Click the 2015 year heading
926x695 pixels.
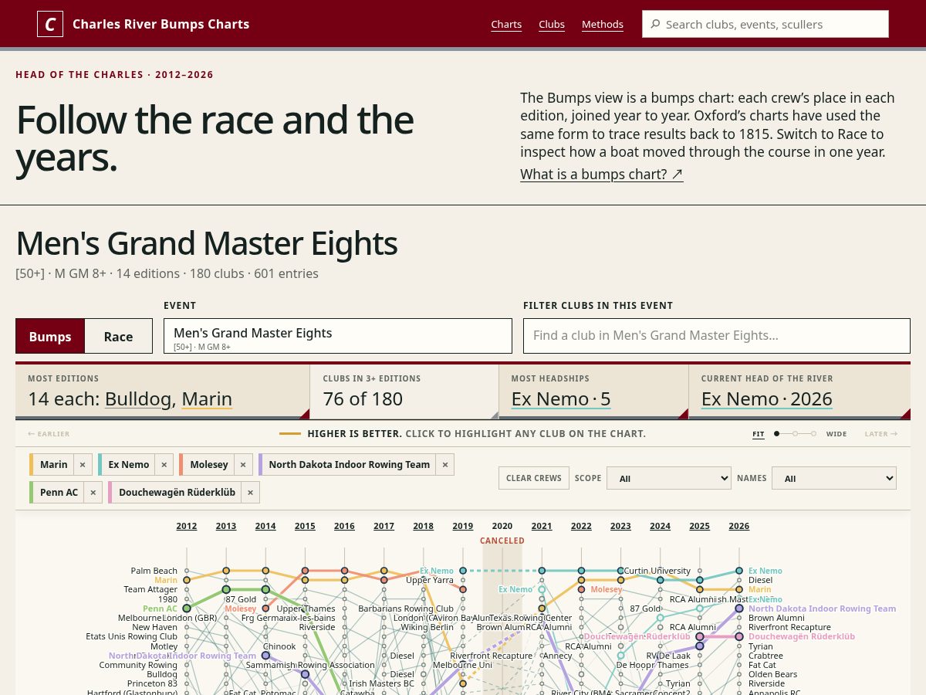point(305,526)
